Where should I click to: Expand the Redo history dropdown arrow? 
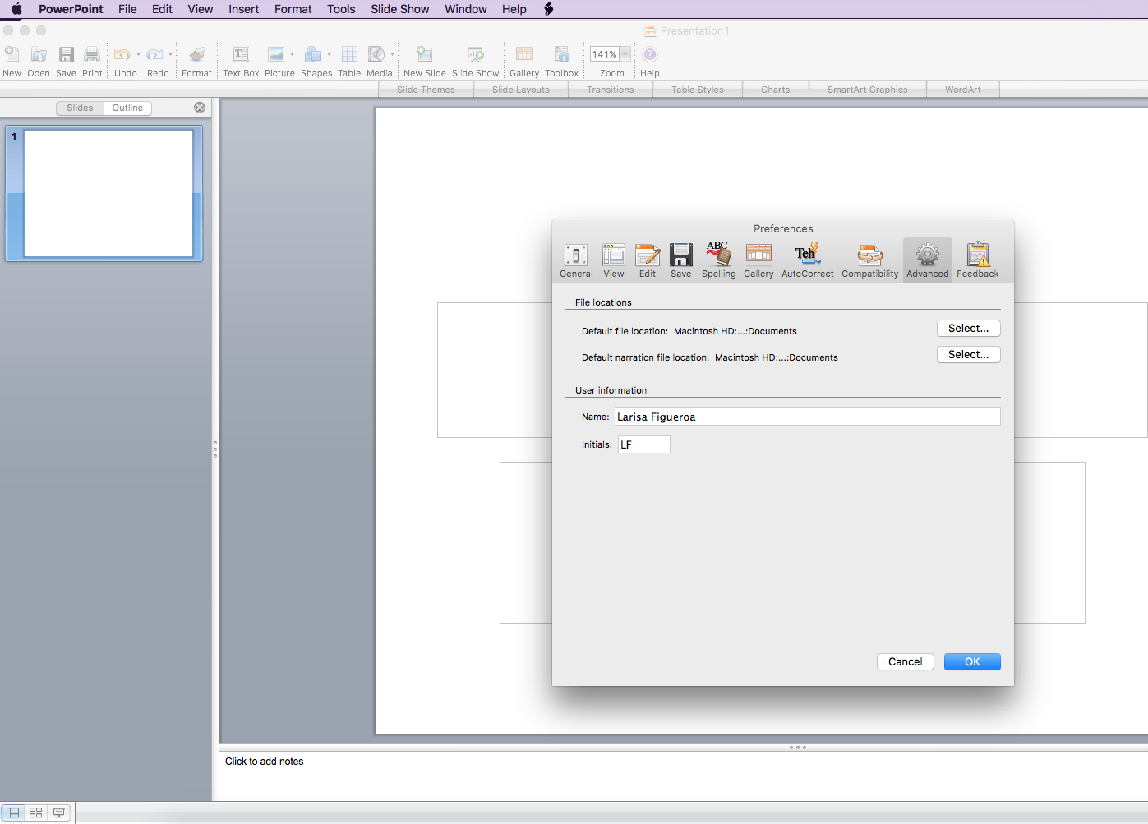click(171, 54)
